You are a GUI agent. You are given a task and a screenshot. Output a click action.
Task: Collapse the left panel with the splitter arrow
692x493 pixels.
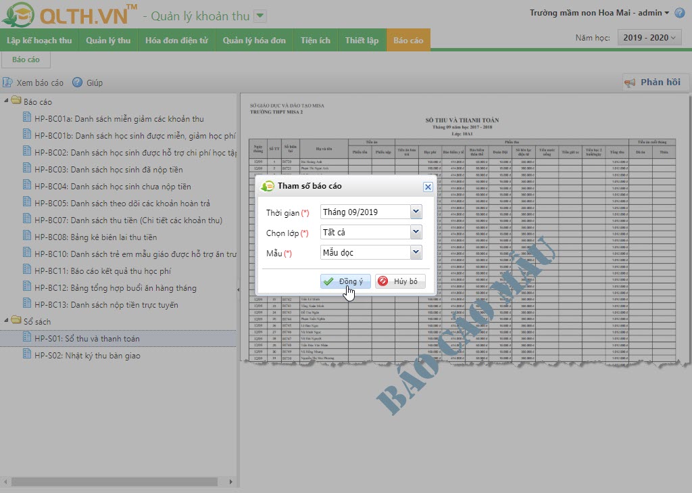point(239,290)
